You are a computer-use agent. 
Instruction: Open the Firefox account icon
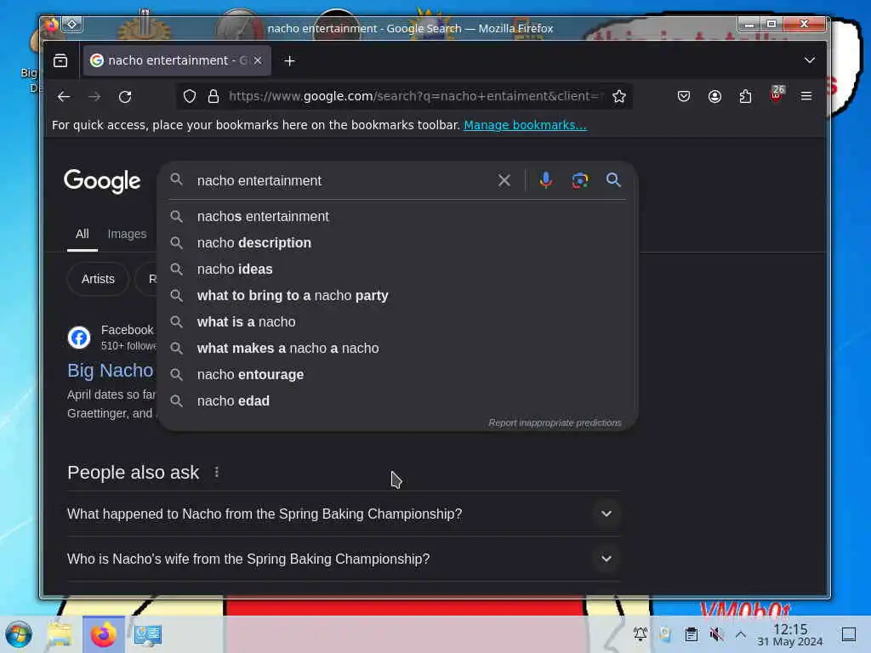pyautogui.click(x=714, y=97)
